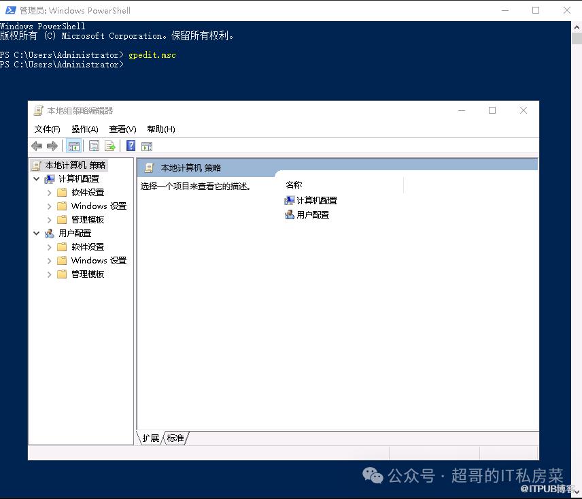
Task: Click folder icon of 管理模板 under 用户配置
Action: (x=62, y=274)
